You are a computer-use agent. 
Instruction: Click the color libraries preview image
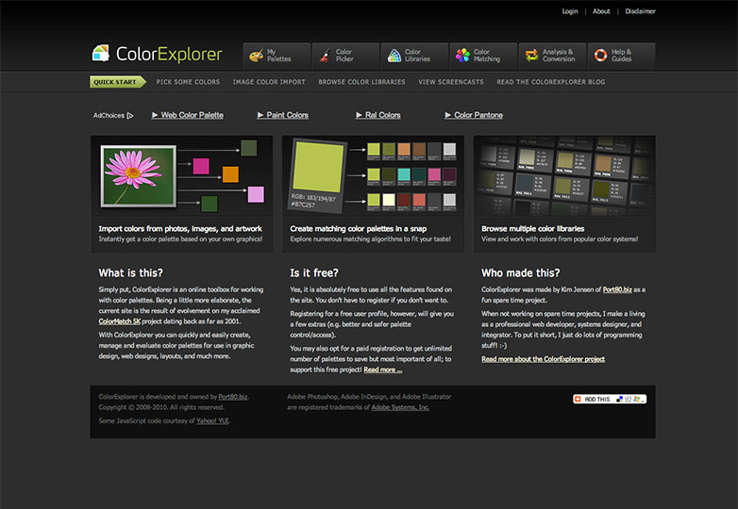tap(563, 176)
